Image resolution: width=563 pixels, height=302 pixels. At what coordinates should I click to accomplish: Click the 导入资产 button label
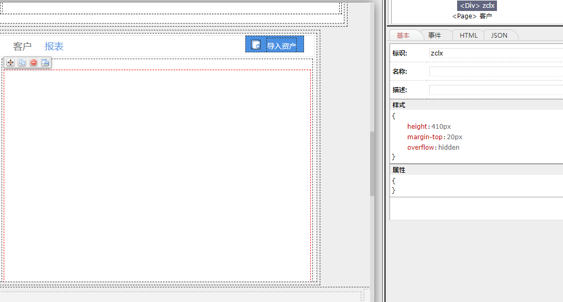point(281,46)
